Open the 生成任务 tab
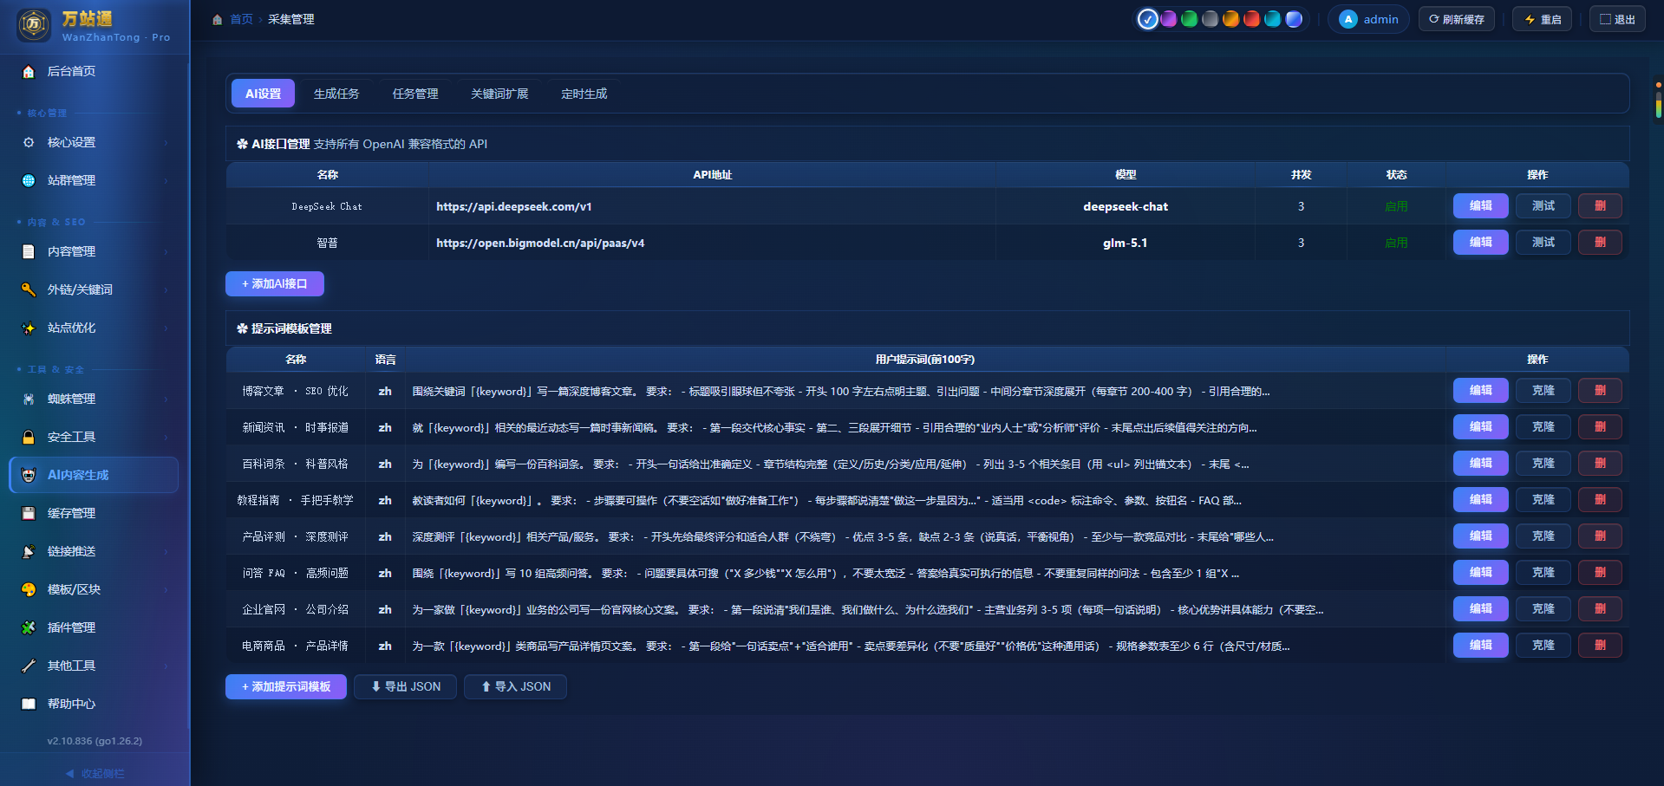This screenshot has height=786, width=1664. 336,94
